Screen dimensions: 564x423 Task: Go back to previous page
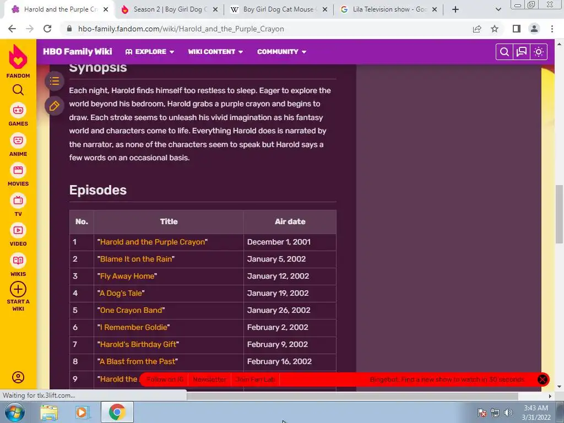pyautogui.click(x=12, y=29)
